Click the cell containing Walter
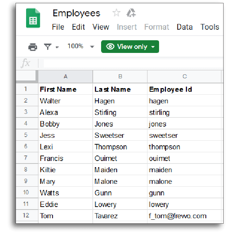The image size is (229, 236). click(66, 100)
